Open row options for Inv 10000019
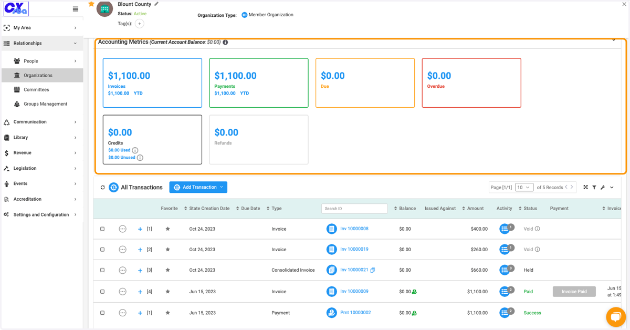 (122, 250)
